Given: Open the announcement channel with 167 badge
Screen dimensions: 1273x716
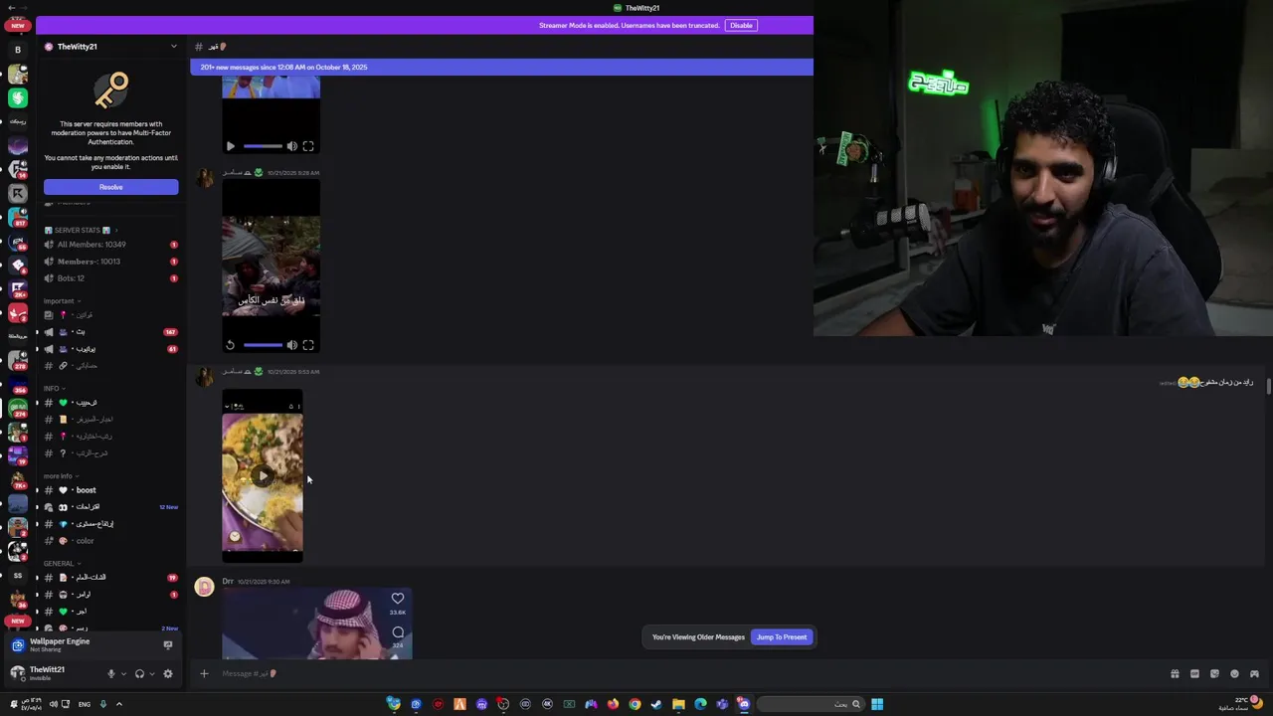Looking at the screenshot, I should click(110, 332).
